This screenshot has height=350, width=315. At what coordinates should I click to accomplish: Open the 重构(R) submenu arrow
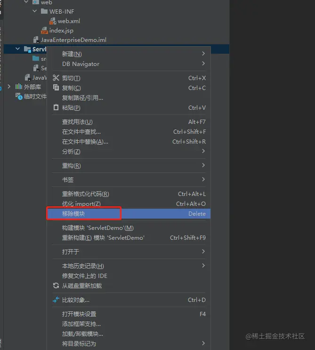pyautogui.click(x=203, y=165)
